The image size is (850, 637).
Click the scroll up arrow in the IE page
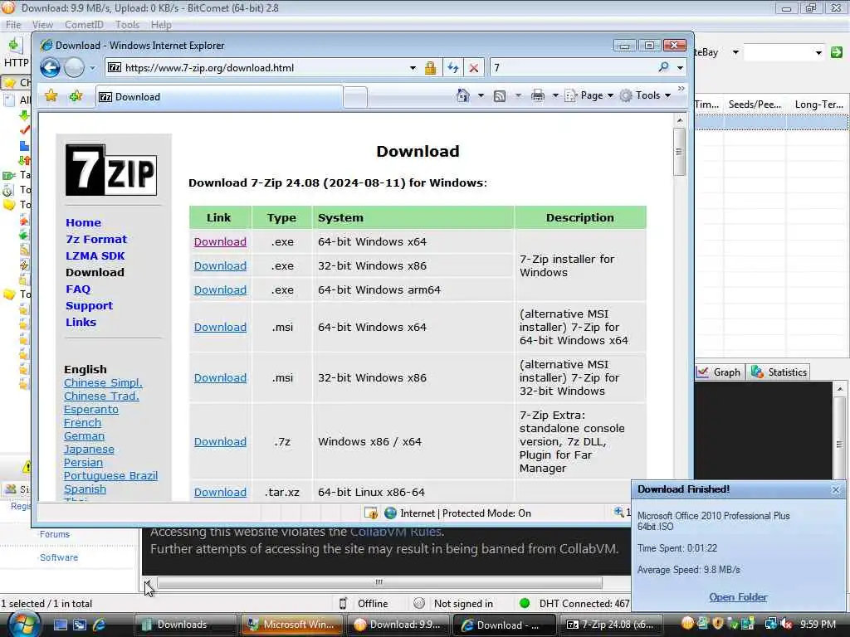tap(679, 119)
